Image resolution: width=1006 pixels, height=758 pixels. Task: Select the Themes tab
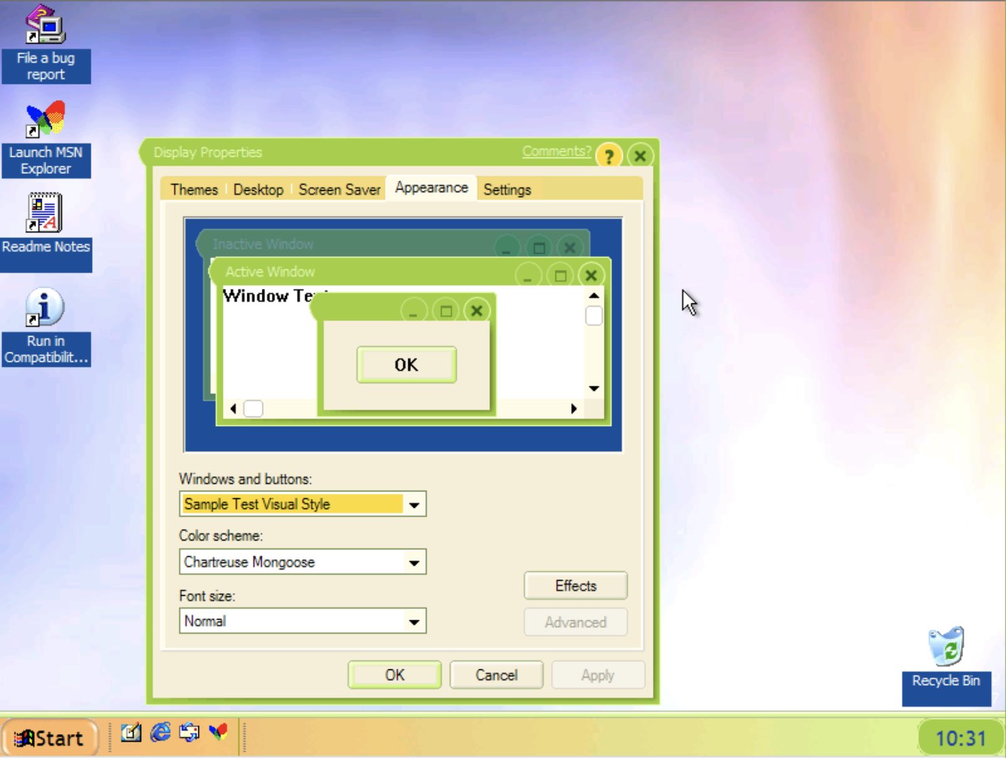194,189
